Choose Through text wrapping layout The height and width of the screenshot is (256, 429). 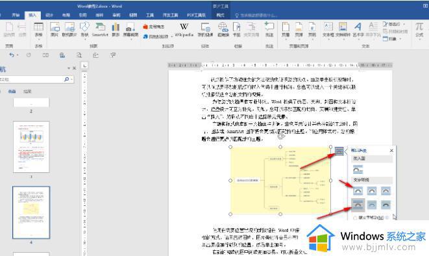[386, 190]
